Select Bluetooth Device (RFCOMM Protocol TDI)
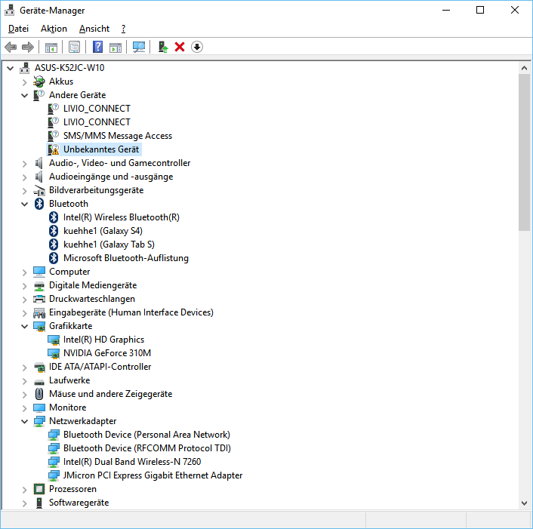Viewport: 533px width, 529px height. coord(147,448)
